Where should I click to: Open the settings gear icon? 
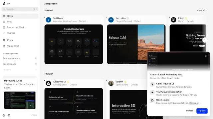[9, 115]
